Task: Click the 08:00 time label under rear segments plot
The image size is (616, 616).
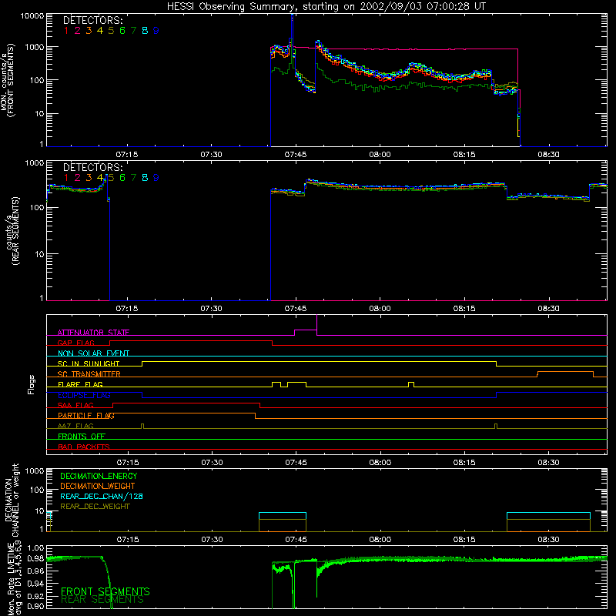Action: [380, 309]
